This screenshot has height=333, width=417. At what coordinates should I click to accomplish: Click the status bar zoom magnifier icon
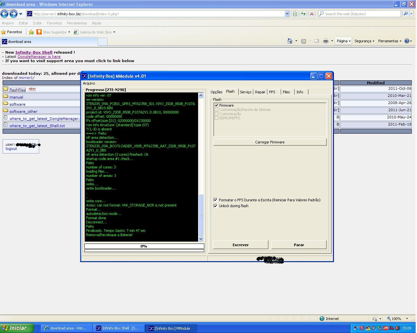389,319
